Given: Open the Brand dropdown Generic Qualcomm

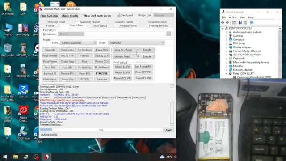Looking at the screenshot, I should pos(78,43).
